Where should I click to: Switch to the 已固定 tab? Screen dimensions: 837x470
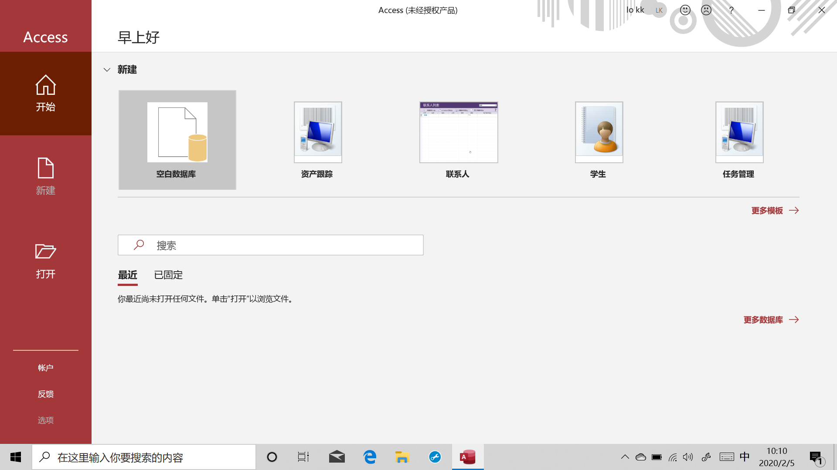168,275
